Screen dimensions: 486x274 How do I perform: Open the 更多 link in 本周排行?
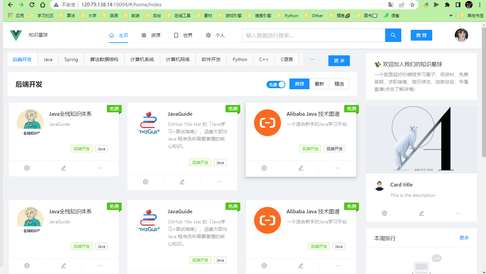pos(464,238)
